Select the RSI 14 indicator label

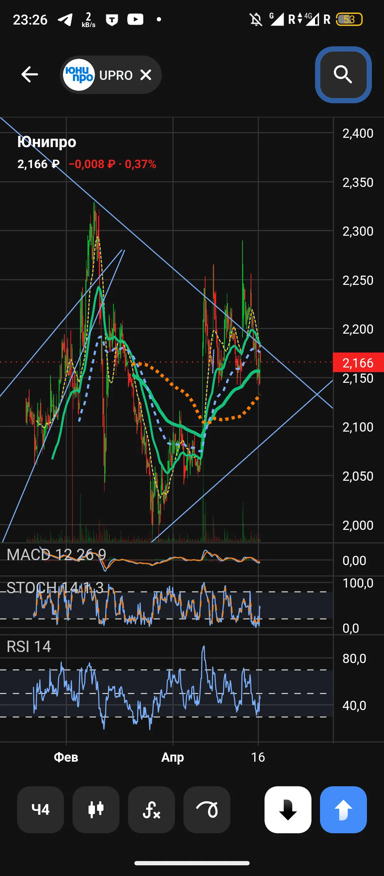pos(29,646)
